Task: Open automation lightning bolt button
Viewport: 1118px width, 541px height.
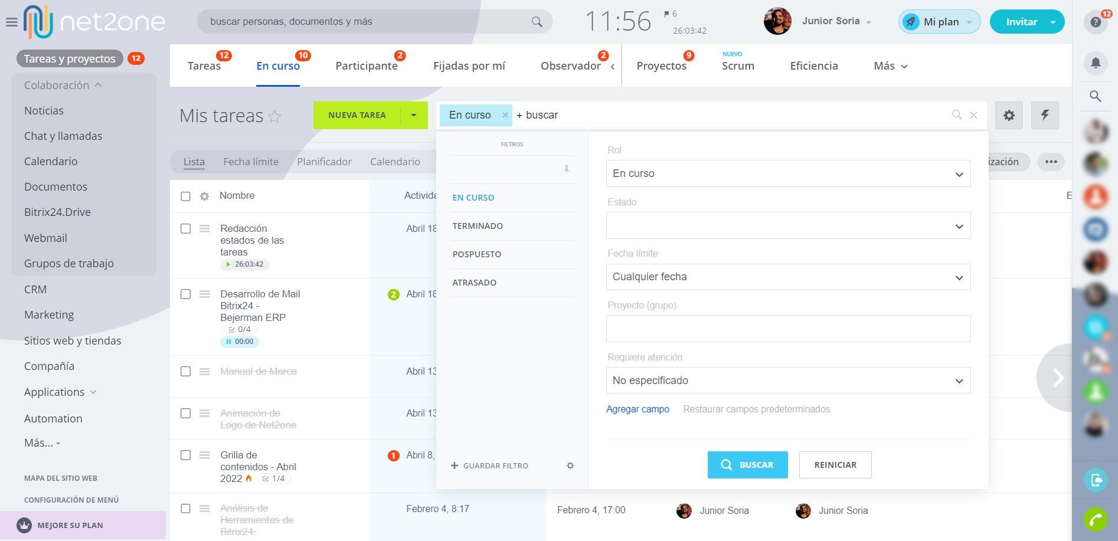Action: pos(1045,115)
